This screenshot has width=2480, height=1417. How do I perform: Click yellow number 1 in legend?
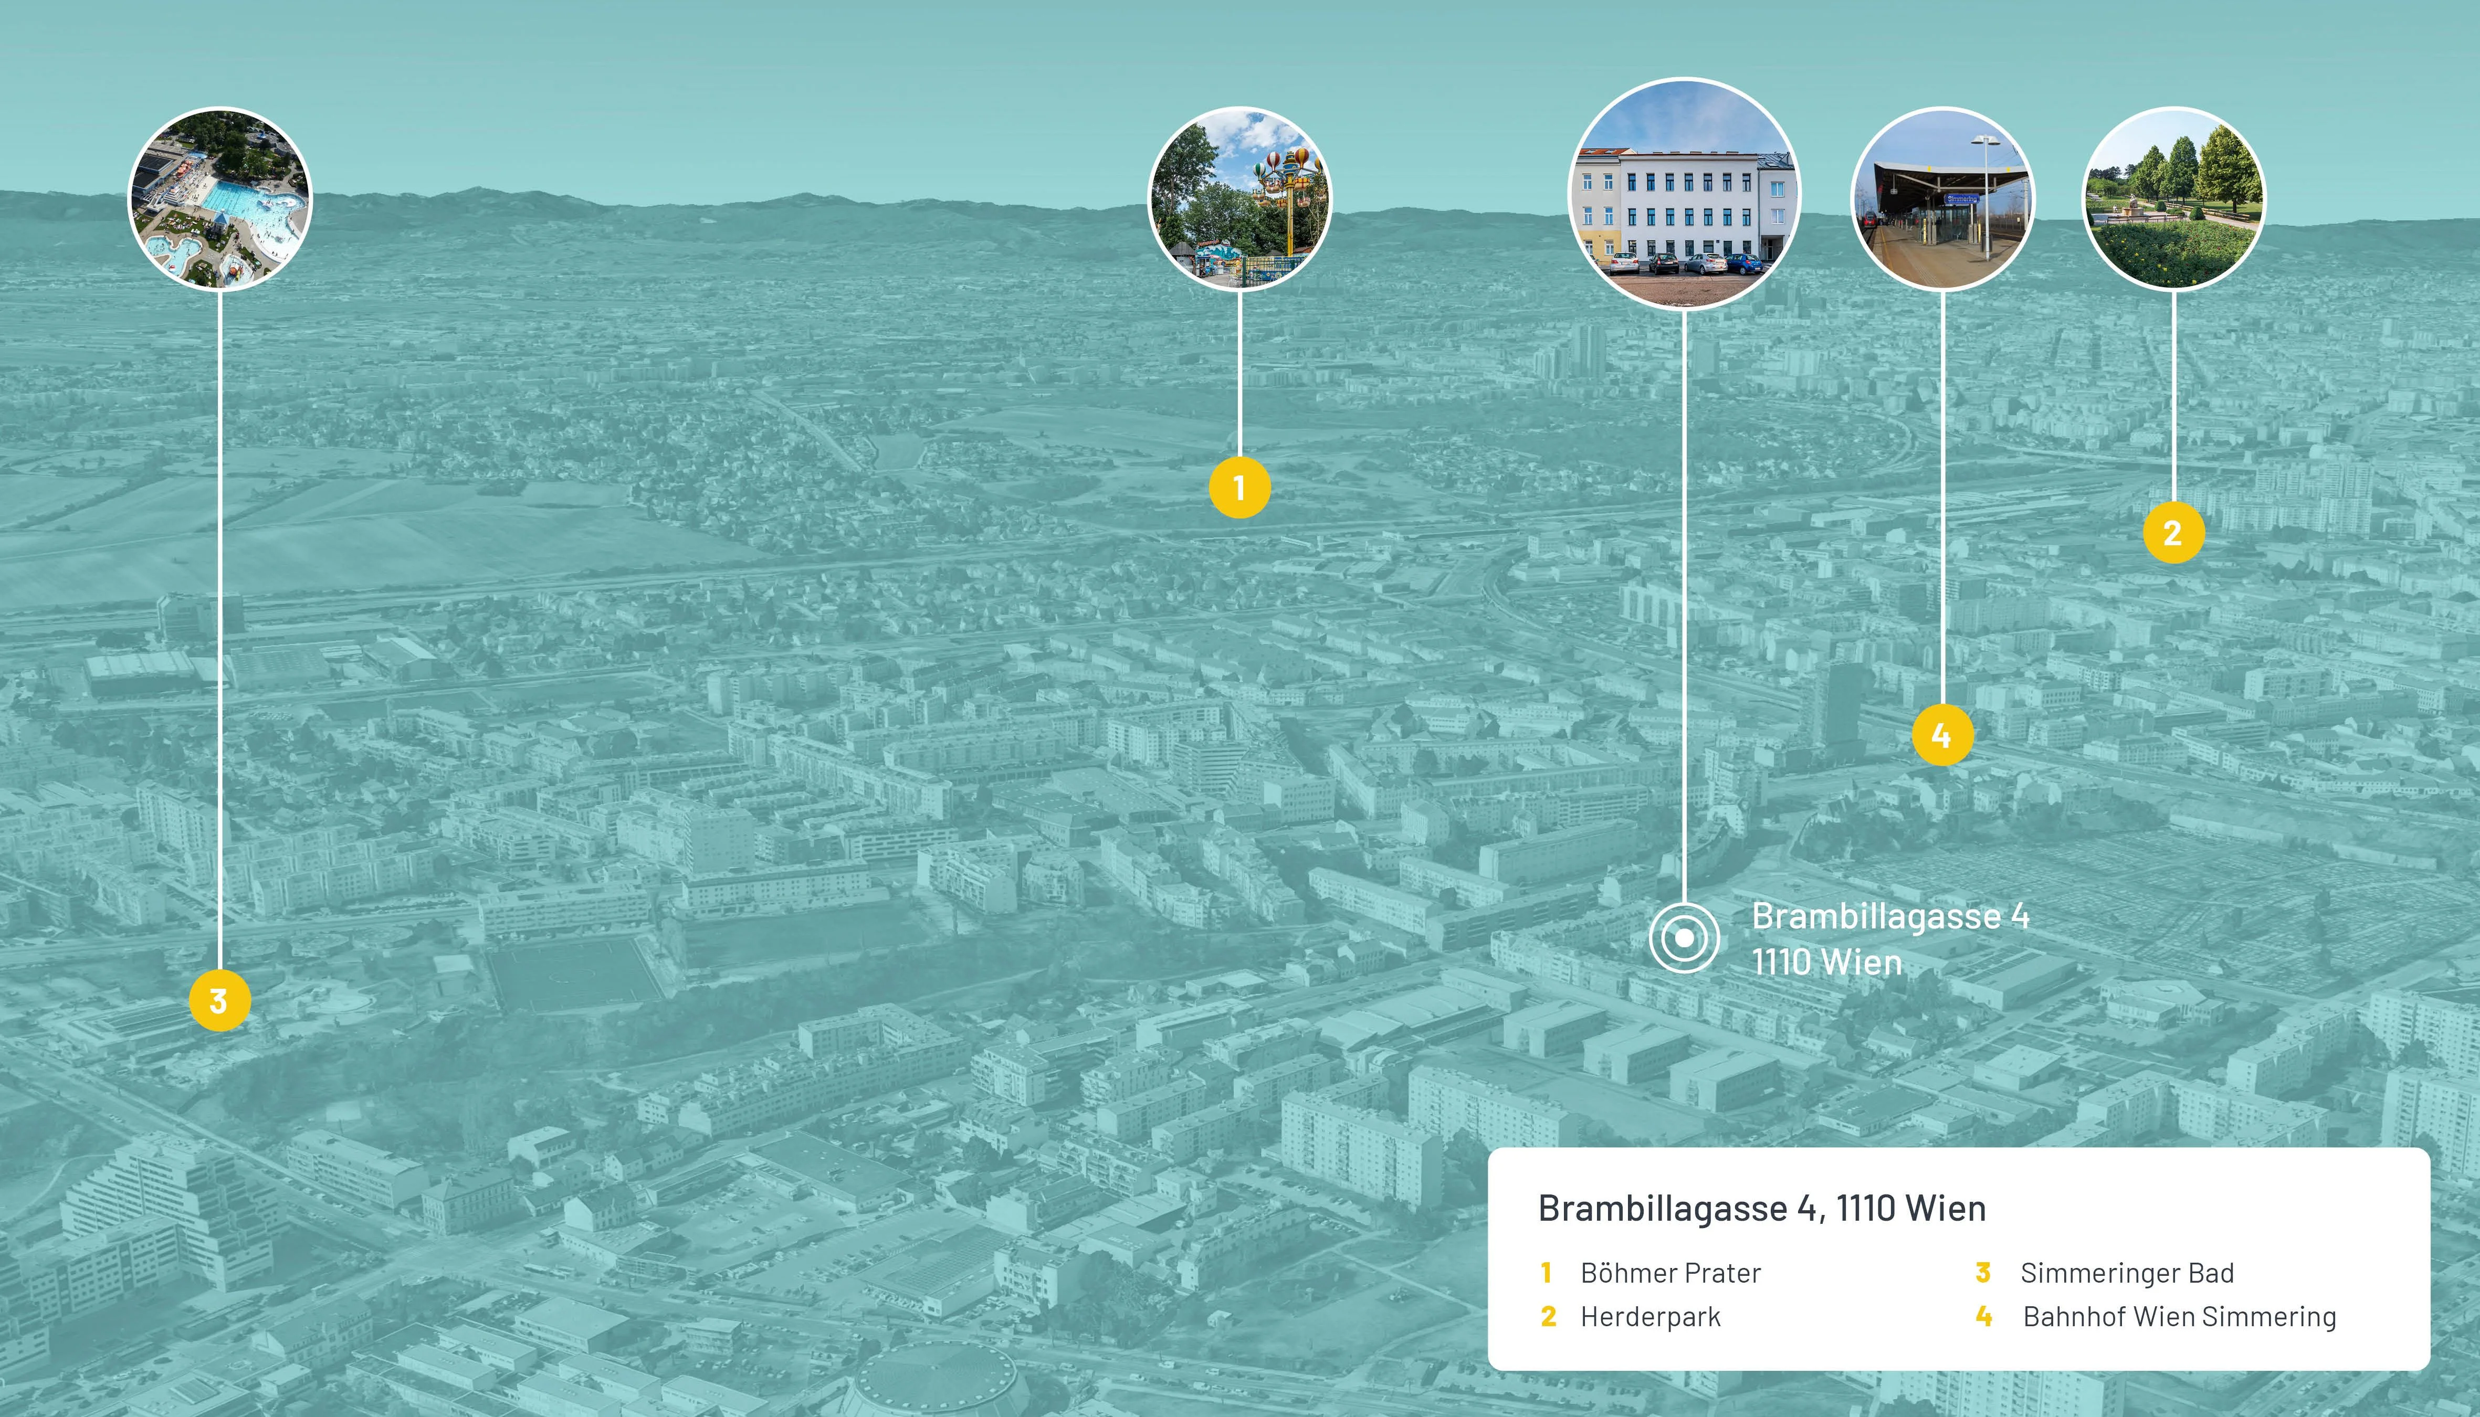(1546, 1273)
